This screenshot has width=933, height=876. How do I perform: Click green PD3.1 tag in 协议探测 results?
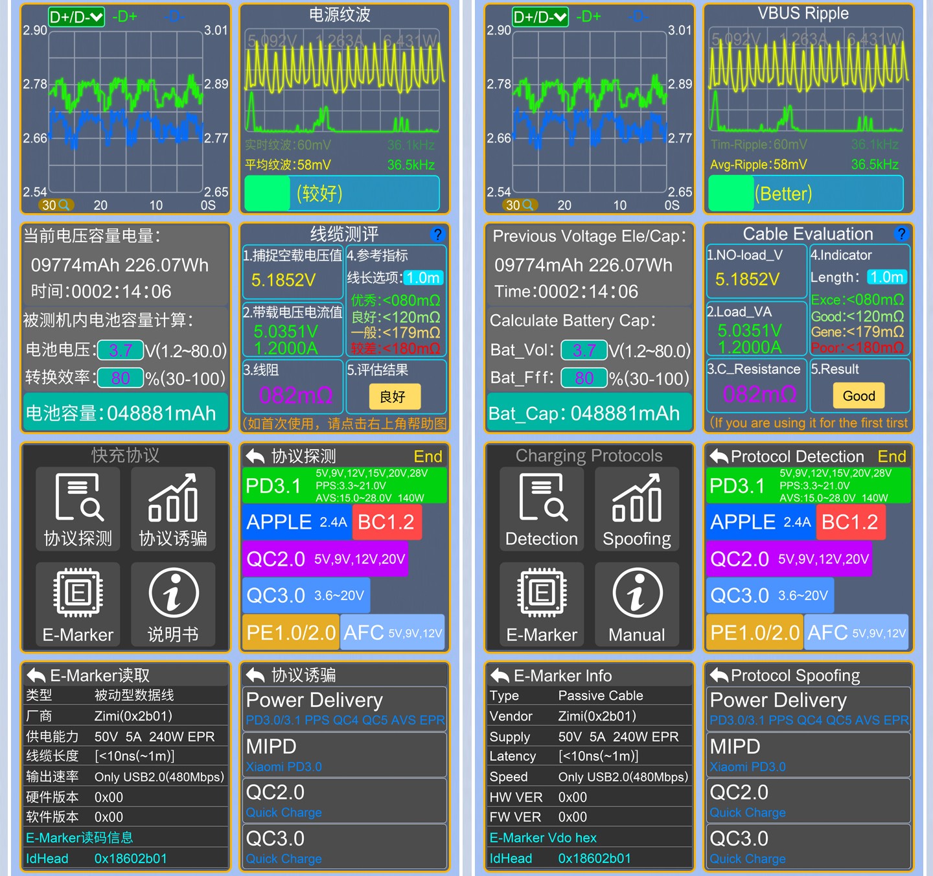(345, 485)
